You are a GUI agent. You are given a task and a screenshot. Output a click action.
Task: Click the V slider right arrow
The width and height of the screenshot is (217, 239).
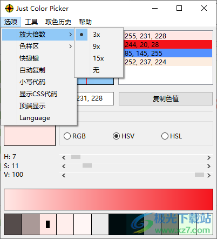[x=209, y=175]
